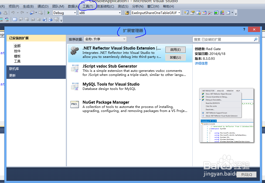The width and height of the screenshot is (265, 183).
Task: Open the 测试(S) menu
Action: (123, 6)
